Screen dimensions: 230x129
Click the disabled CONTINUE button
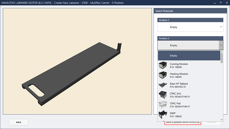click(x=211, y=122)
